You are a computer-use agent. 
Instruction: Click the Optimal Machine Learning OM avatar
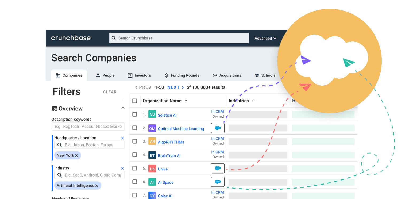tap(152, 129)
